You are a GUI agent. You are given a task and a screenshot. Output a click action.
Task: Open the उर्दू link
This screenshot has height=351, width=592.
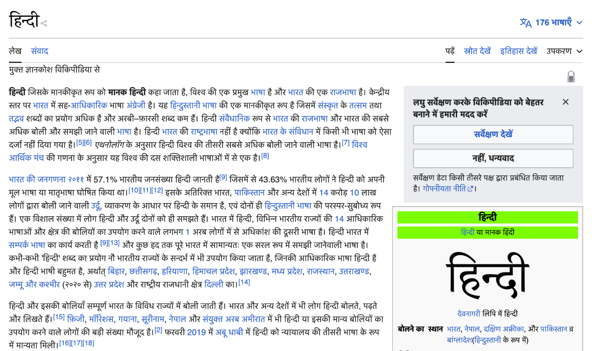pyautogui.click(x=96, y=206)
